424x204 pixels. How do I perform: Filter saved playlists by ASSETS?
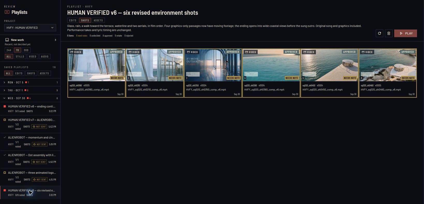[44, 73]
